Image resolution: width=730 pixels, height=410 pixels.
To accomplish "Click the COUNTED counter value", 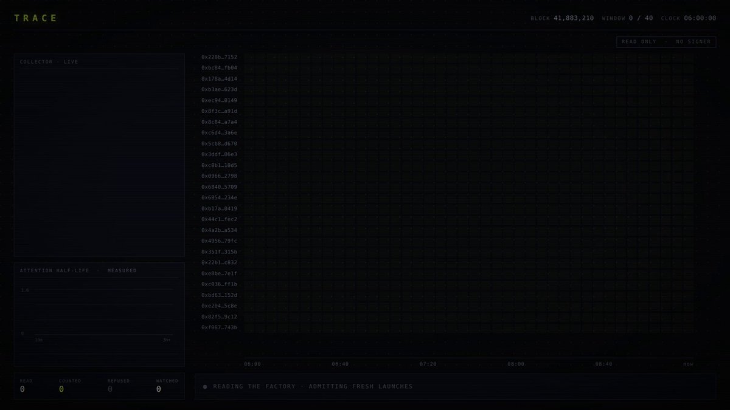I will point(61,389).
